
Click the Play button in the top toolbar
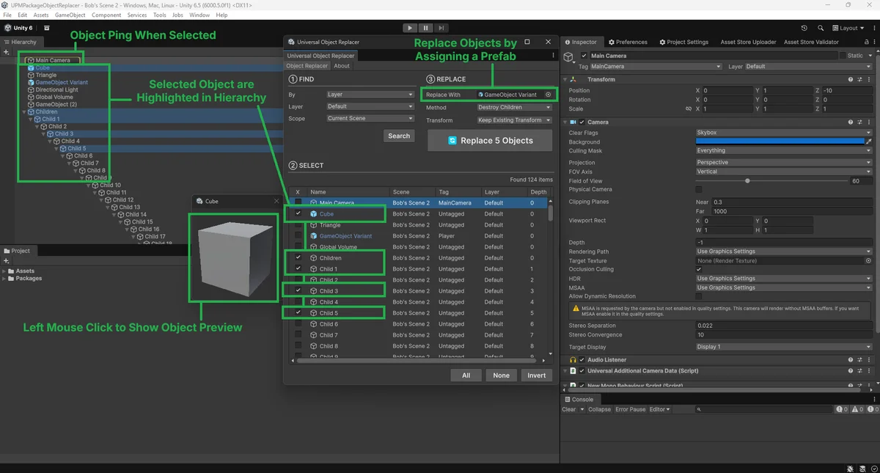(x=410, y=28)
